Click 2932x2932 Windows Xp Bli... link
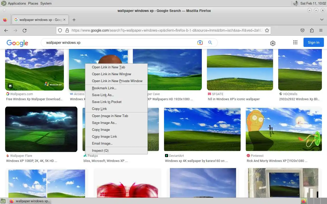 click(x=299, y=99)
